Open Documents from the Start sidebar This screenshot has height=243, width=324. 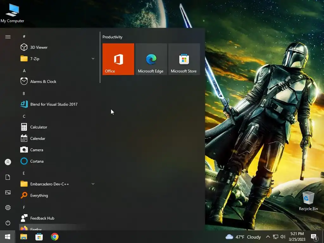[8, 177]
